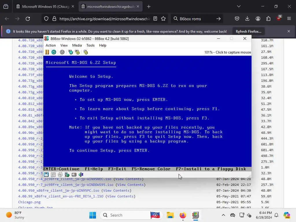Open the Firefox Downloads panel
Viewport: 296px width, 222px height.
point(247,19)
